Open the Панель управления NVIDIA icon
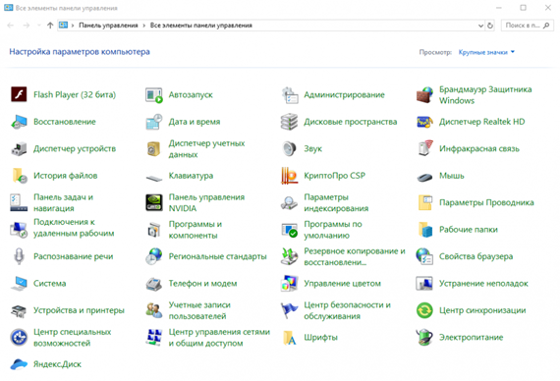This screenshot has height=381, width=560. (154, 202)
